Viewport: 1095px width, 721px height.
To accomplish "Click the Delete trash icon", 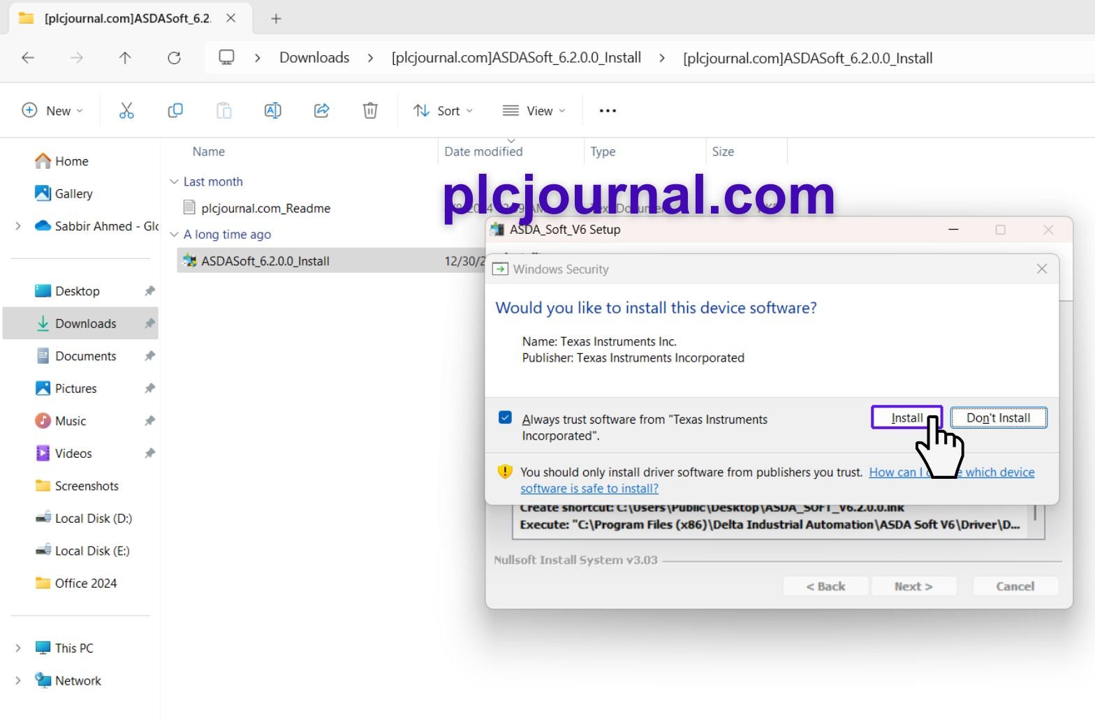I will click(x=370, y=110).
